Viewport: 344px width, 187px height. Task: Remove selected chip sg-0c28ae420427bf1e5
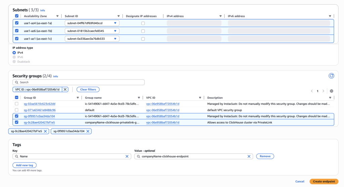click(x=45, y=131)
